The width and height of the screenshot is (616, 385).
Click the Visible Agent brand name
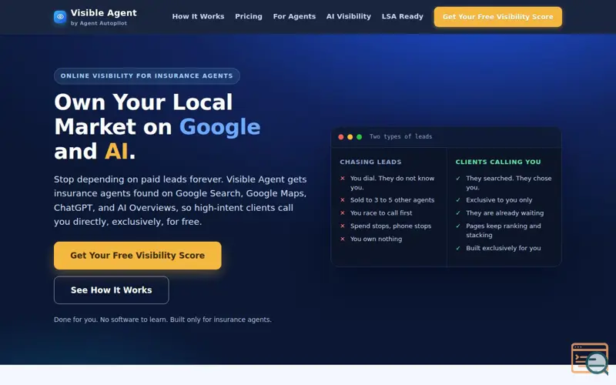(104, 13)
